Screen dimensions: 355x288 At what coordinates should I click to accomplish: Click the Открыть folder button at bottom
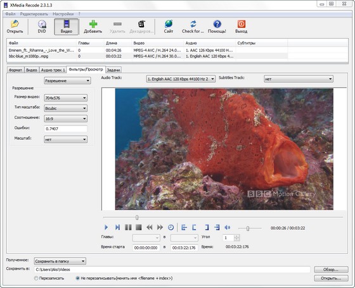pyautogui.click(x=331, y=279)
